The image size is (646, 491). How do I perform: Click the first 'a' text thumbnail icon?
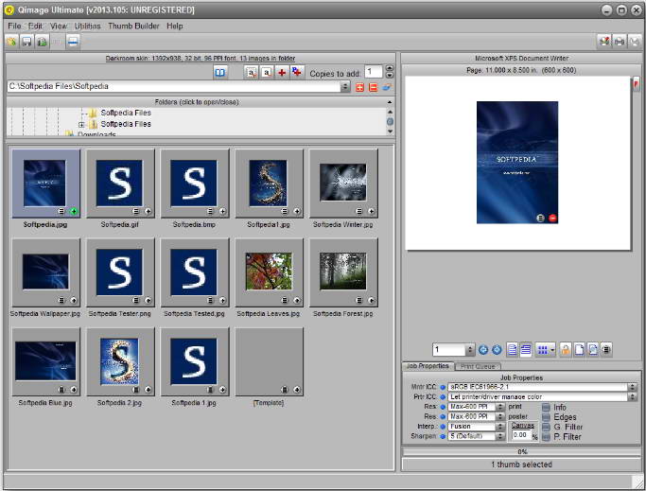(251, 73)
